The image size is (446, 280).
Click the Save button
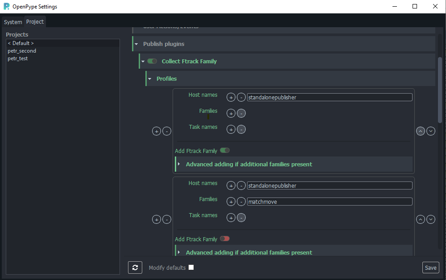(430, 268)
